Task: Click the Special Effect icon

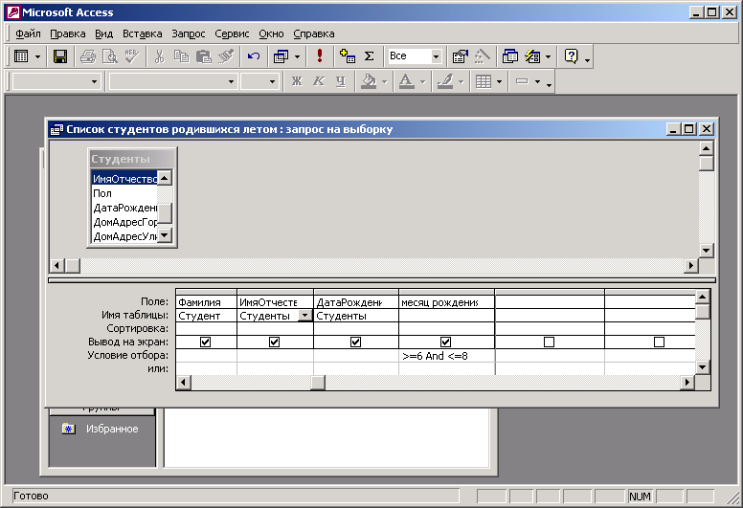Action: click(522, 81)
